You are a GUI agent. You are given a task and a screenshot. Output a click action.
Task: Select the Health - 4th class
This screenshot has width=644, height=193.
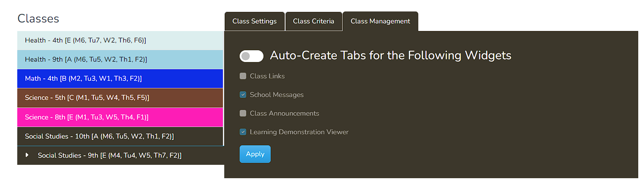(x=120, y=41)
